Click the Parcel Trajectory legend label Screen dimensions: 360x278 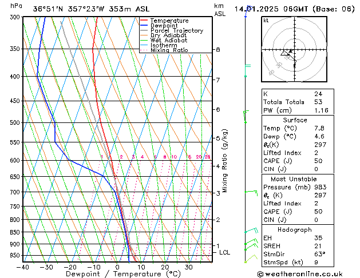[x=177, y=30]
